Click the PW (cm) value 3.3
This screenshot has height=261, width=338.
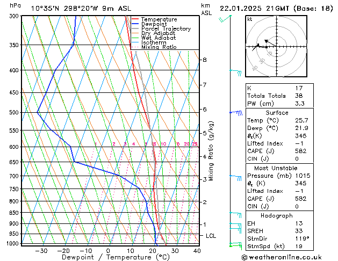coord(300,103)
